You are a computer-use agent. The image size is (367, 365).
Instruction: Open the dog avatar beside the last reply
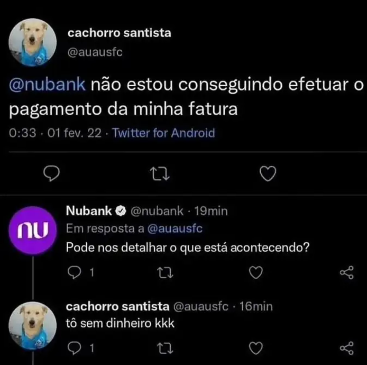click(32, 326)
